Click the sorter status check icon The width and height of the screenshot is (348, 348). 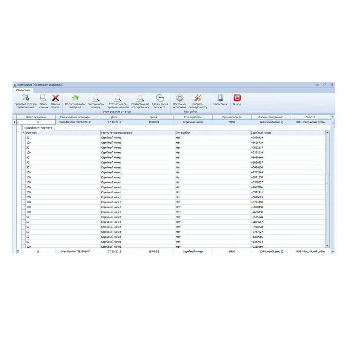pyautogui.click(x=25, y=98)
